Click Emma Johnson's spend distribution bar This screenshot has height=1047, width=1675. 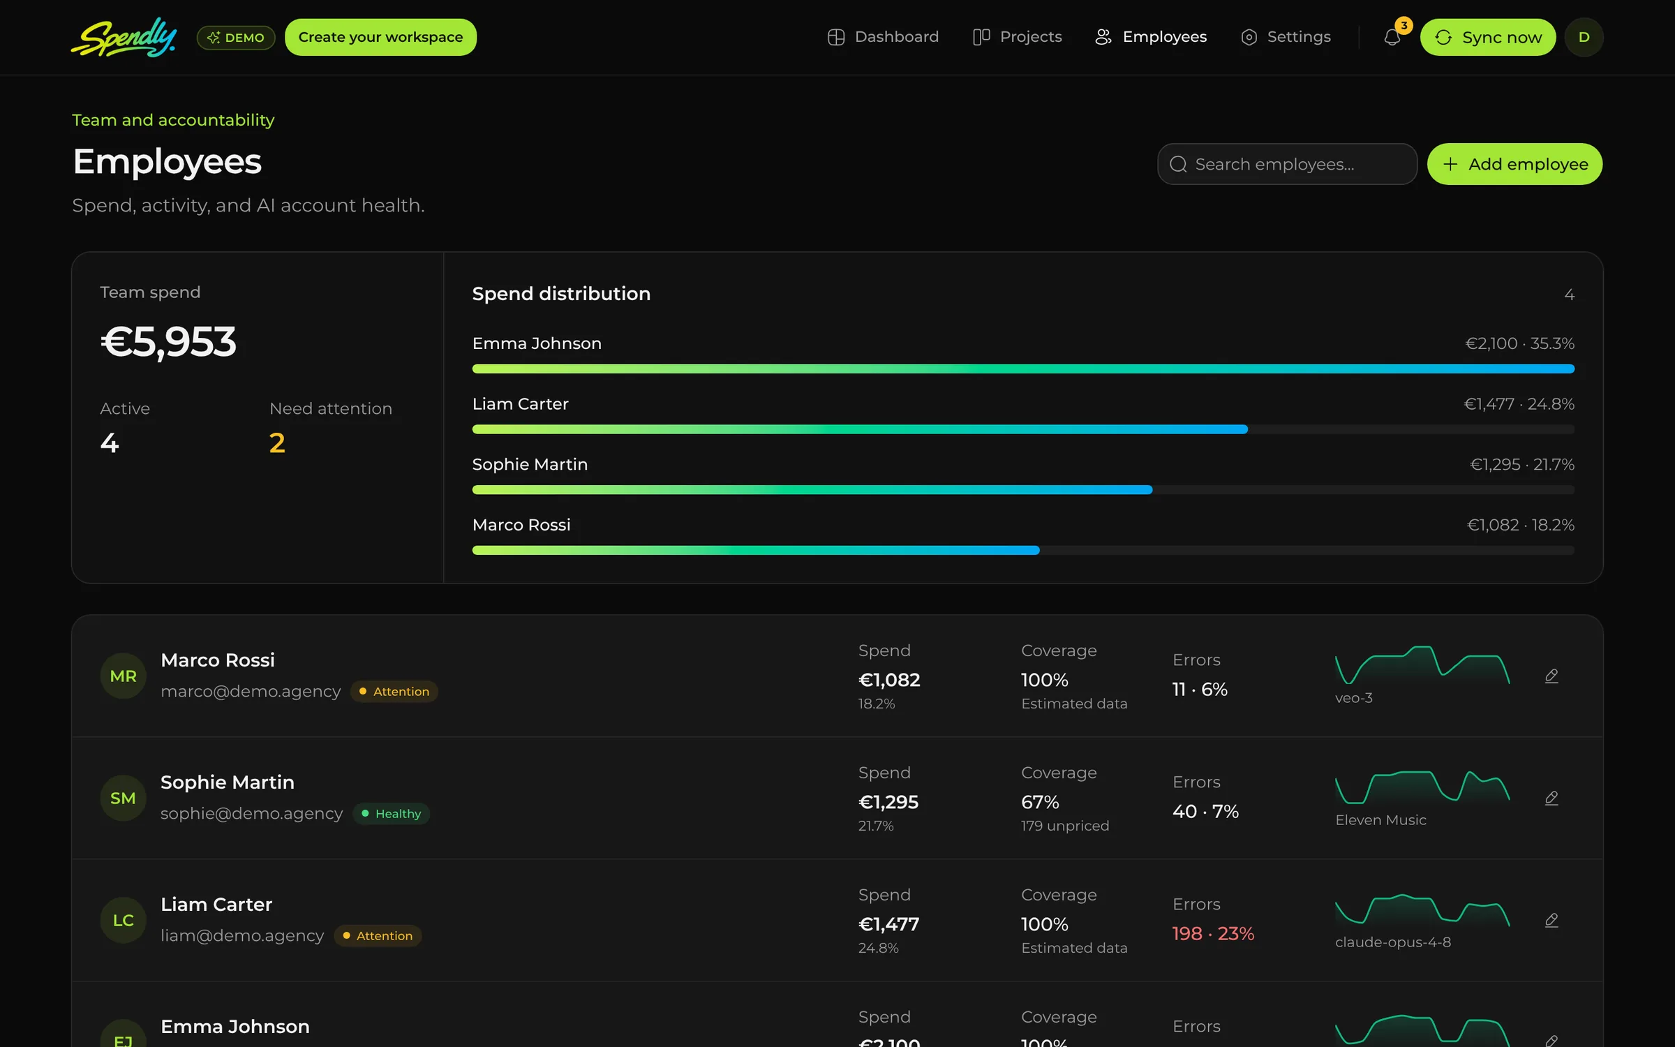pyautogui.click(x=1023, y=369)
